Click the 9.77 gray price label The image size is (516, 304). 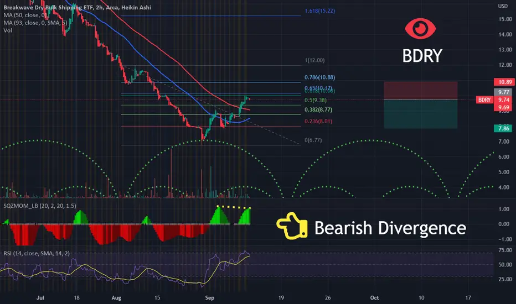click(x=504, y=92)
